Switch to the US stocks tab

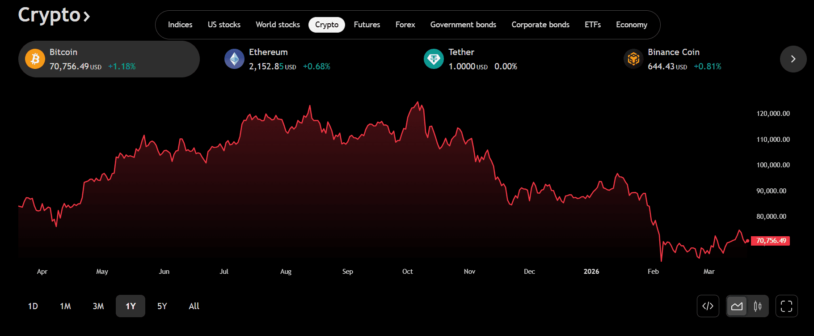point(224,25)
